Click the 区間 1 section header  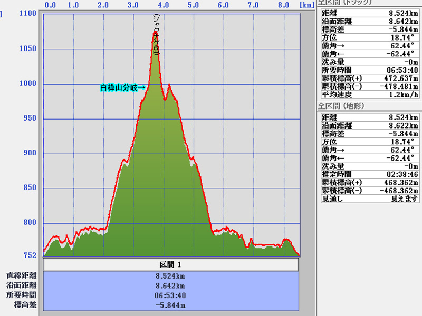coord(170,264)
